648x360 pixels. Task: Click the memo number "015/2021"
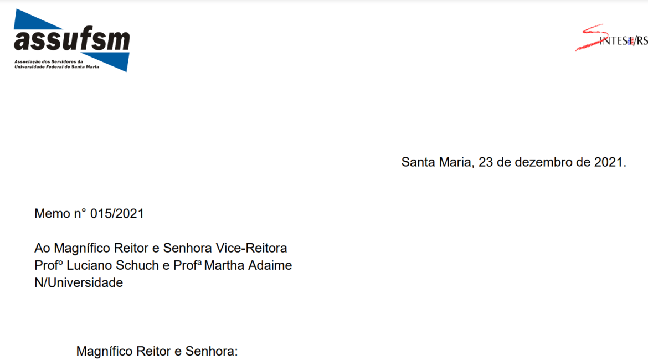pos(117,214)
